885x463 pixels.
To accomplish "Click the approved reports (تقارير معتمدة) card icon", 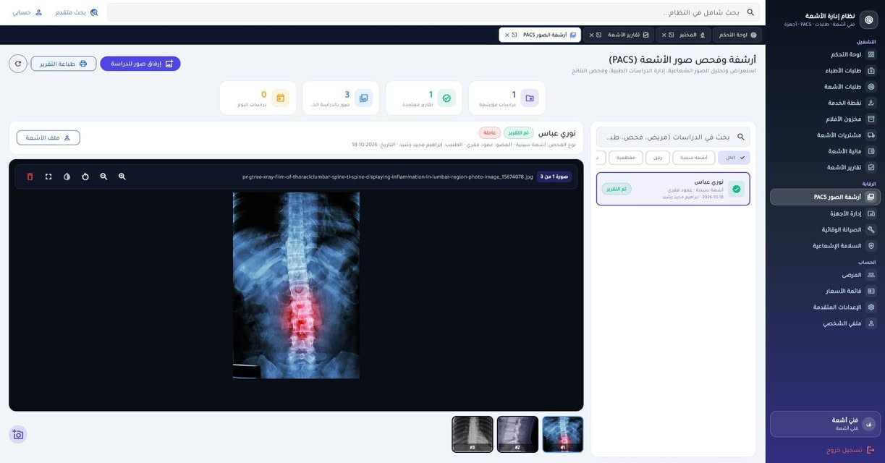I will pyautogui.click(x=446, y=98).
